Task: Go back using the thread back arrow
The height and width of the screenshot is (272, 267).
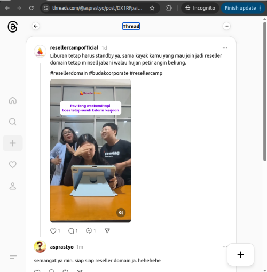Action: tap(36, 26)
